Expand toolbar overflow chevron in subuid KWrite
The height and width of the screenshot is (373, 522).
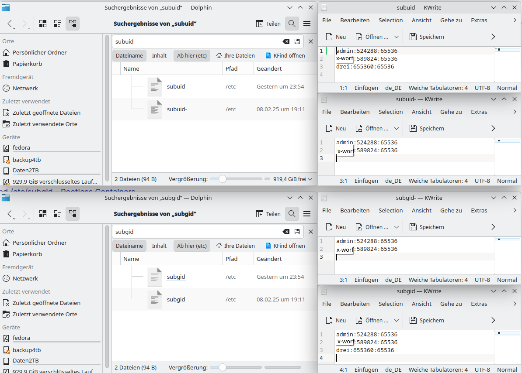pyautogui.click(x=493, y=37)
